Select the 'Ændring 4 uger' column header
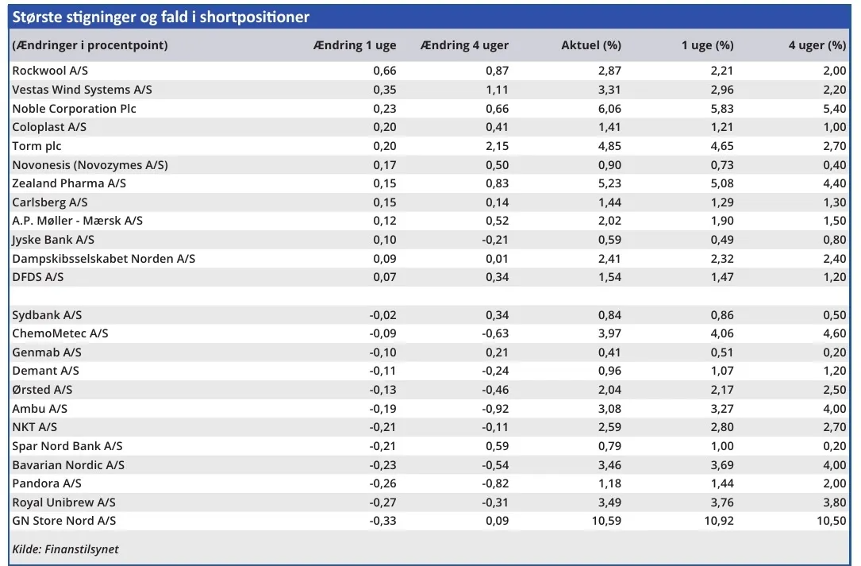 464,45
